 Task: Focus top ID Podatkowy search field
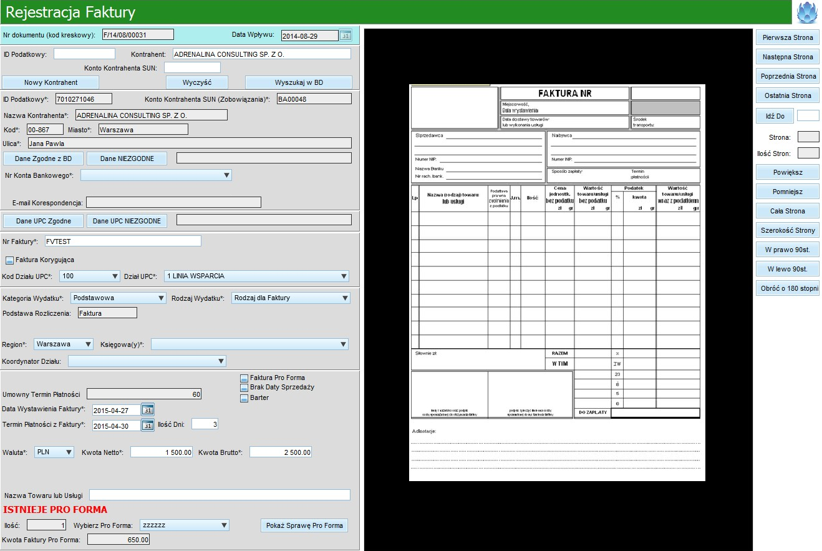(84, 54)
